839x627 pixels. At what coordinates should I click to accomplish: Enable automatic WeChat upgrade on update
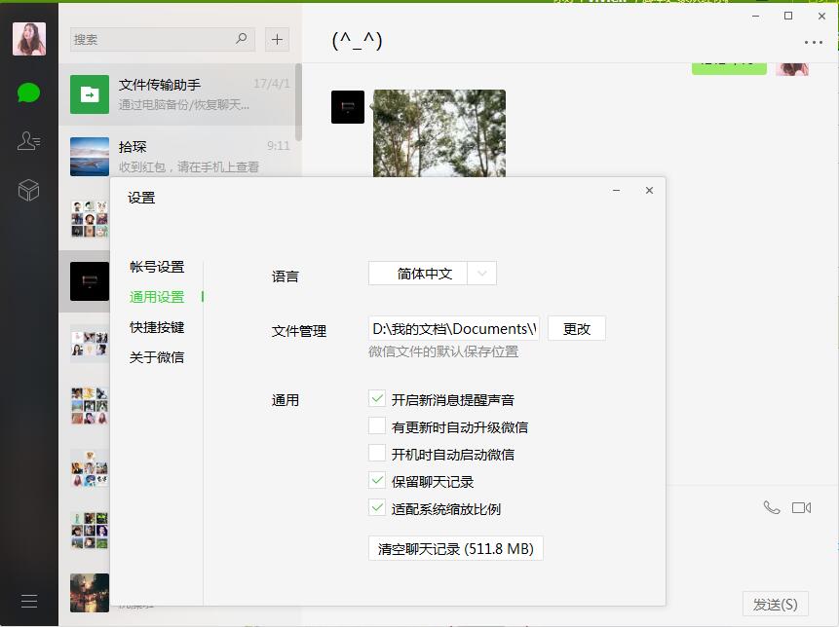tap(377, 425)
